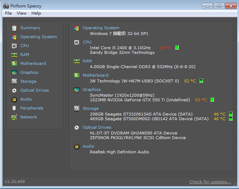Open the CPU section in sidebar
Image resolution: width=239 pixels, height=189 pixels.
tap(25, 46)
